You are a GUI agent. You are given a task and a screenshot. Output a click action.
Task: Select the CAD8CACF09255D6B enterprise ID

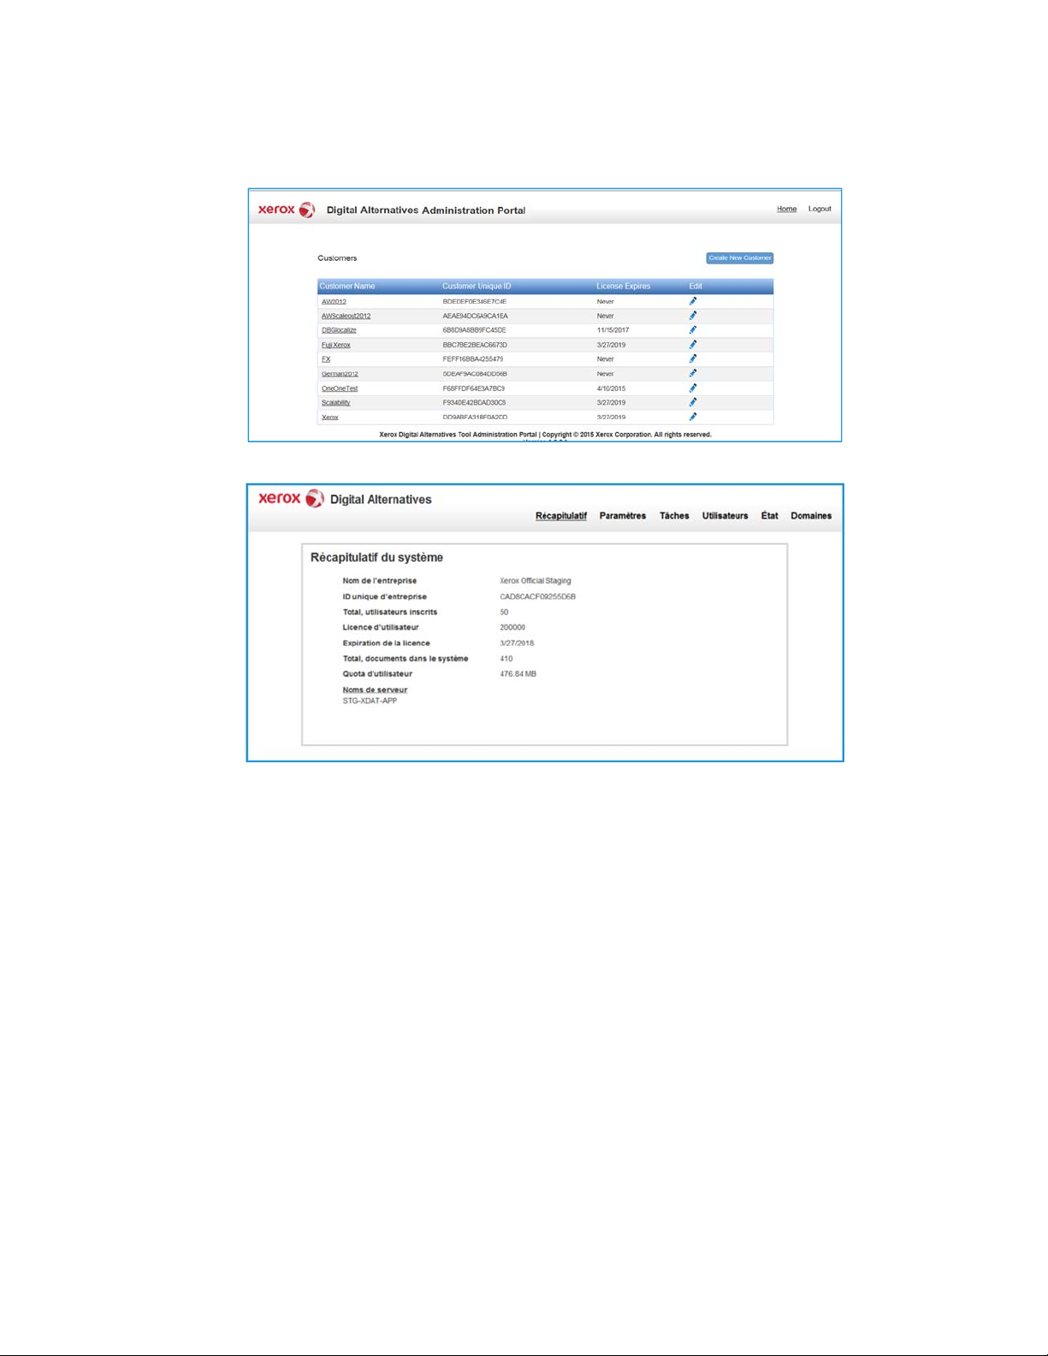click(538, 596)
